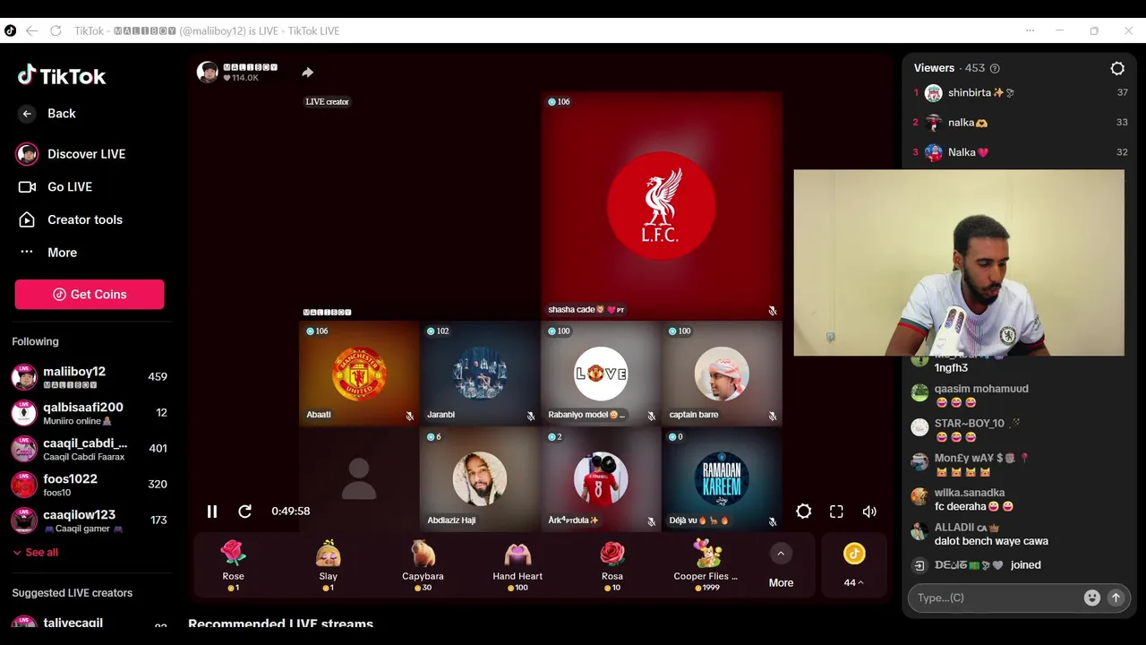
Task: Reload the live stream
Action: 244,512
